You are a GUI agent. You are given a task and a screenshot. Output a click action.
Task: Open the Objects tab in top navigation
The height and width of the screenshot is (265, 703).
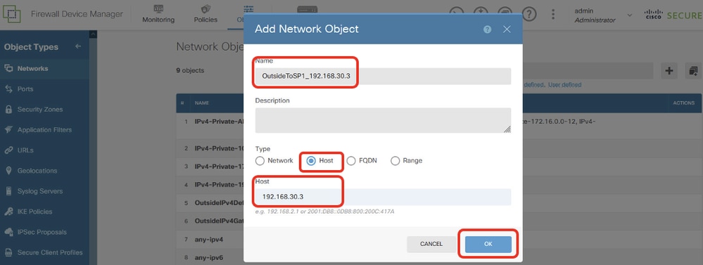click(240, 14)
